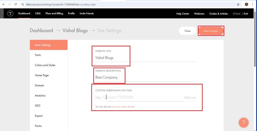
Task: Open Guides & Articles
Action: (219, 14)
